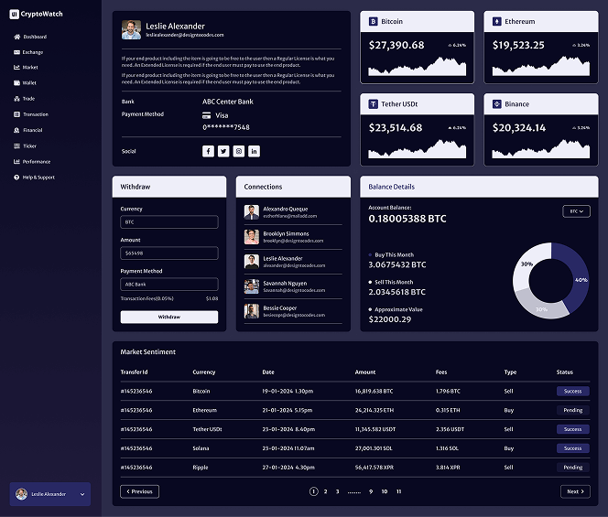The image size is (608, 517).
Task: Click the Instagram social icon
Action: tap(239, 151)
